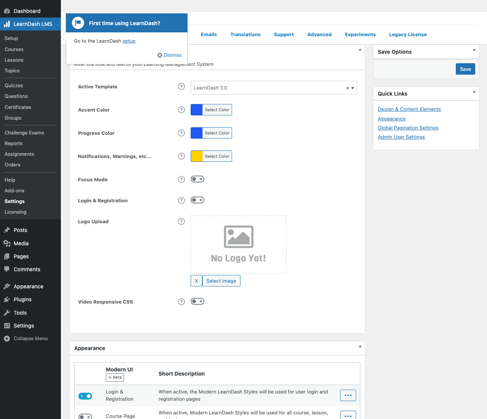Disable Modern UI Login & Registration toggle

pos(85,396)
